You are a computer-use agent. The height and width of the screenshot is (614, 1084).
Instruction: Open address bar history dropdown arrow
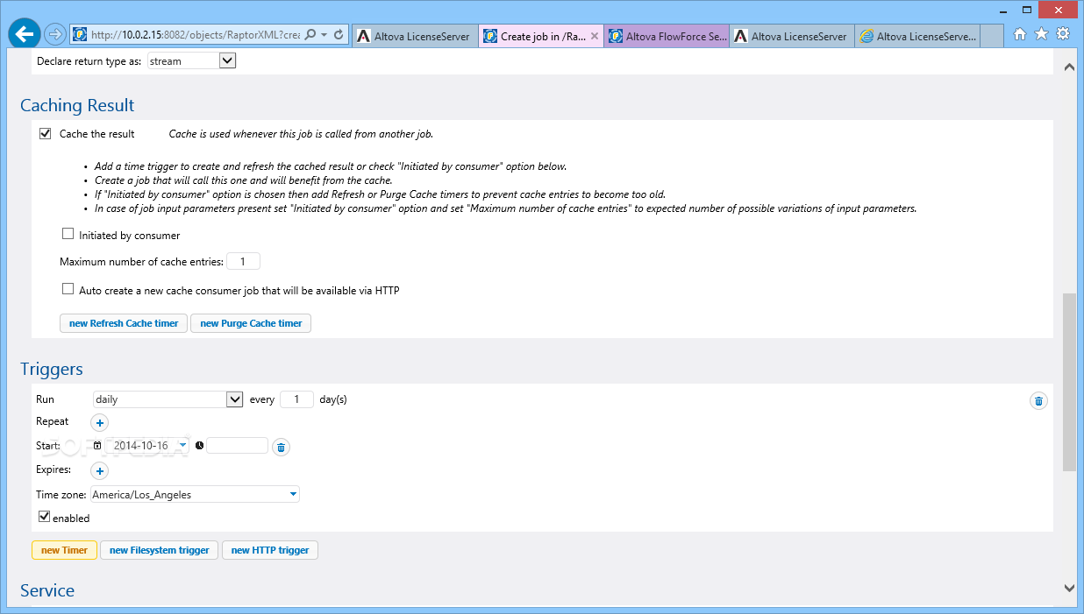[x=325, y=35]
